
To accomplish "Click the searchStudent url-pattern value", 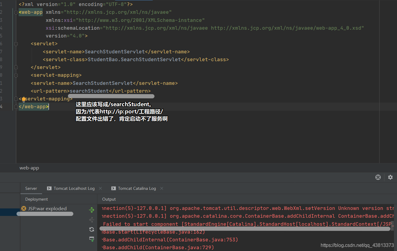I will (89, 91).
